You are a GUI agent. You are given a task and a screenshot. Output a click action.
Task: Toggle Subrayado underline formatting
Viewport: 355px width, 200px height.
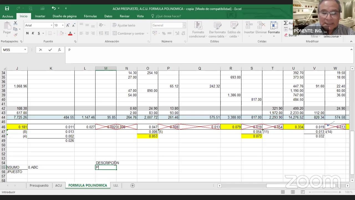(39, 33)
